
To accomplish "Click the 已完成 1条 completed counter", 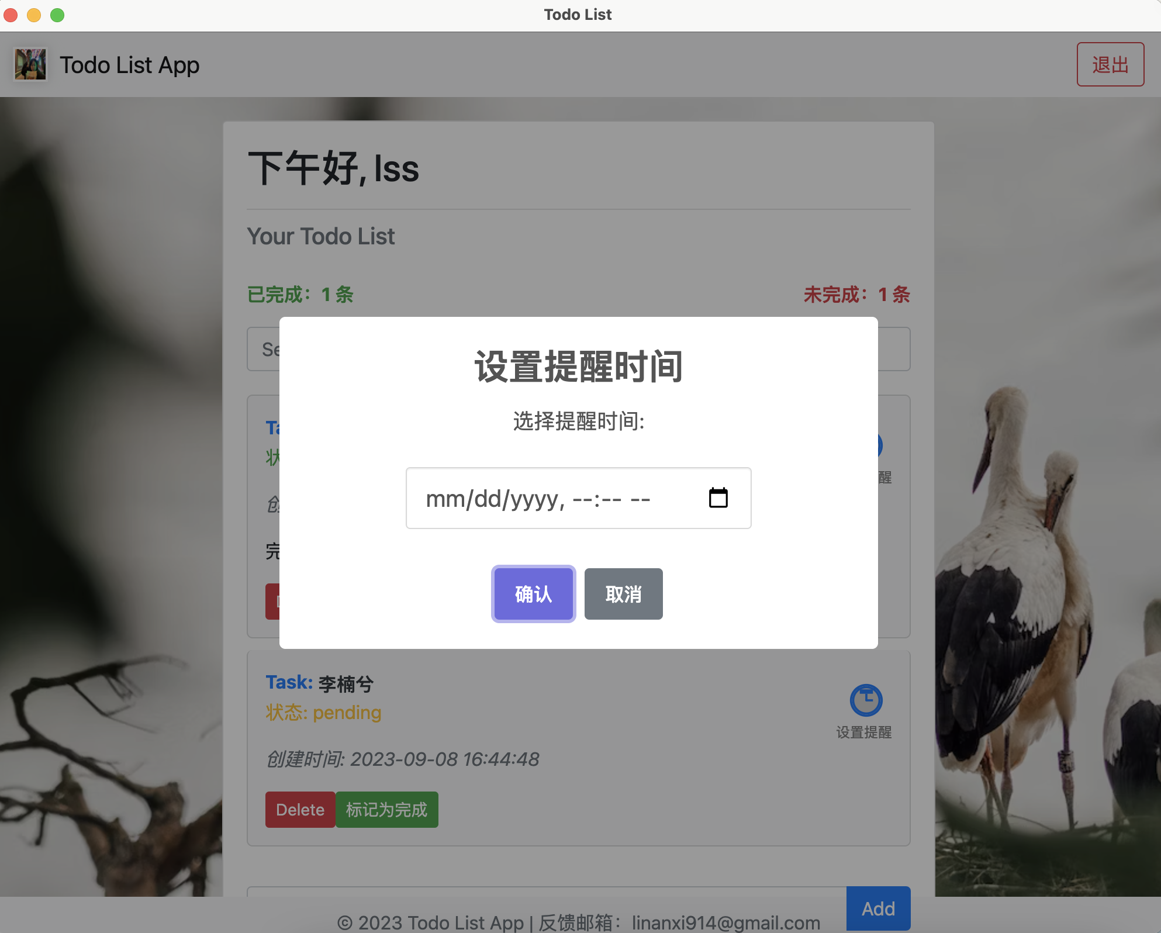I will click(x=299, y=295).
